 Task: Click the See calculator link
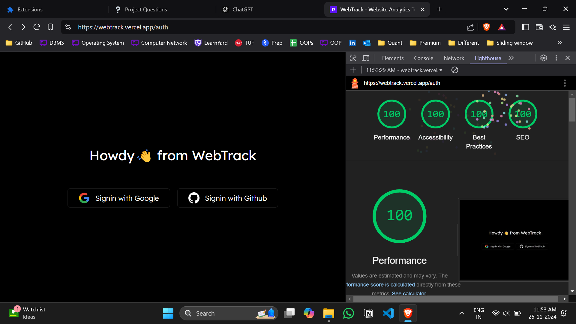[x=409, y=293]
